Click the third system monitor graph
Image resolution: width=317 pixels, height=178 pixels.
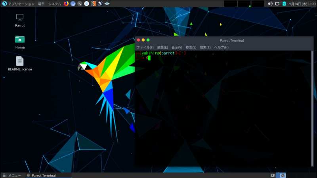(x=258, y=4)
